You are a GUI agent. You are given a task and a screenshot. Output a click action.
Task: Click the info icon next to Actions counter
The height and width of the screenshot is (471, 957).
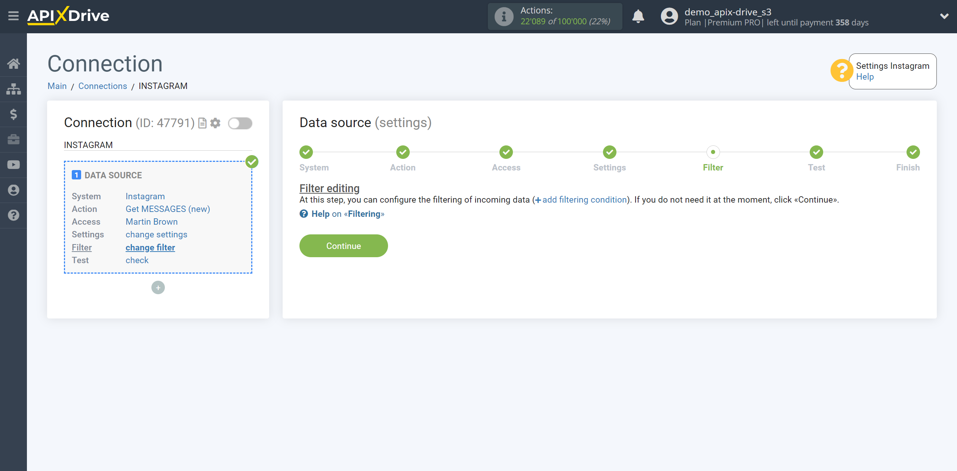coord(503,16)
